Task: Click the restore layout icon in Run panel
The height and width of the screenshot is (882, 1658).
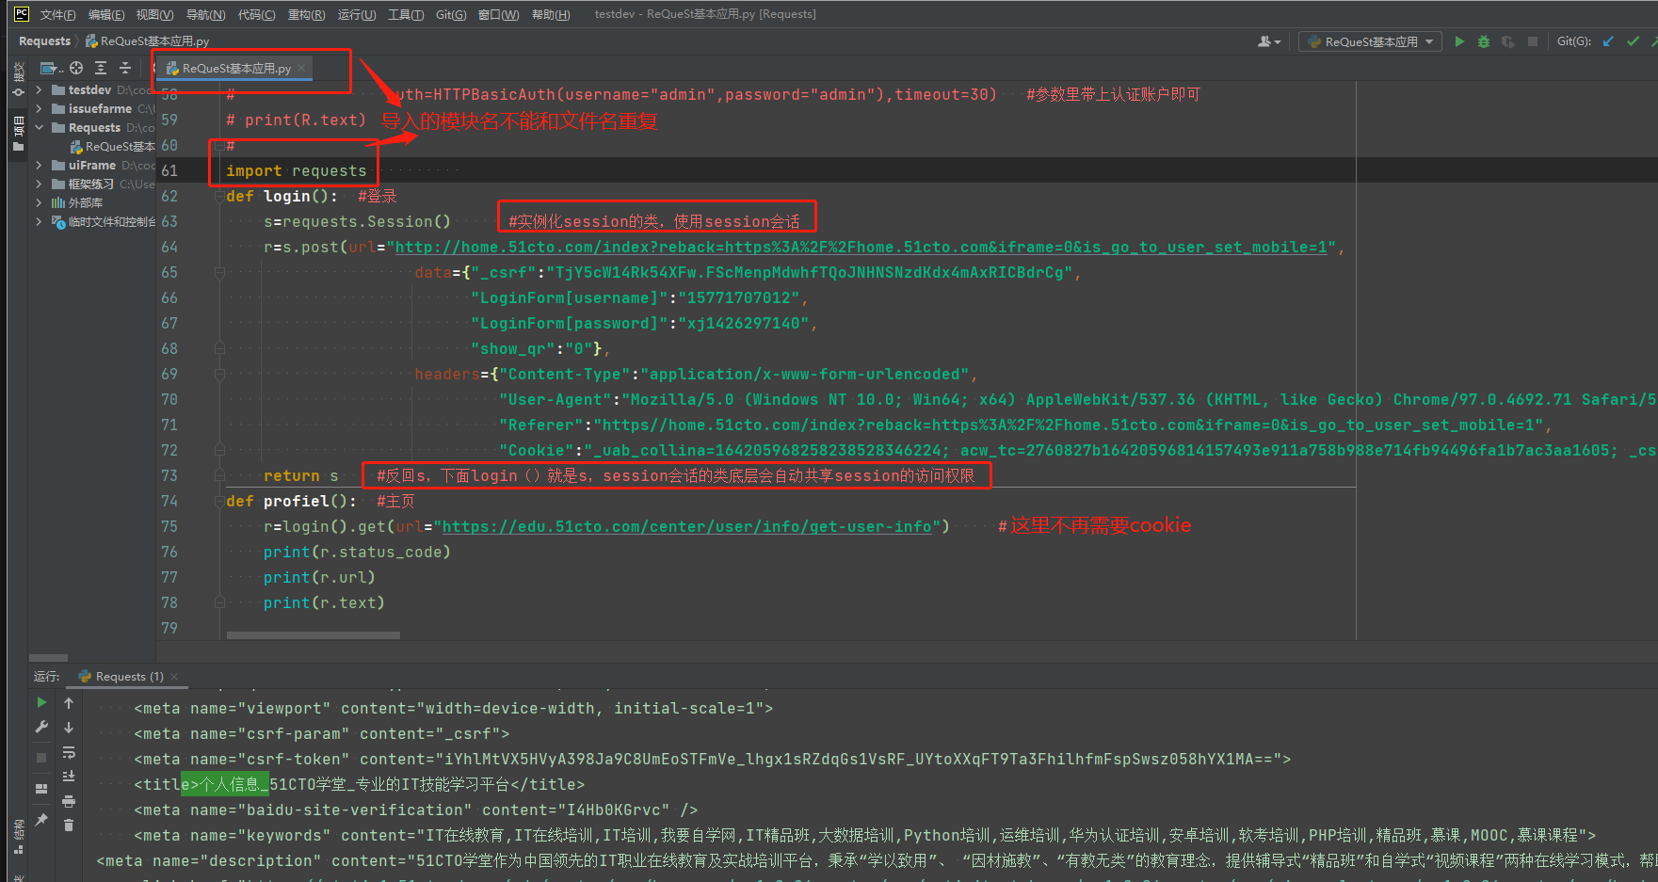Action: (41, 789)
